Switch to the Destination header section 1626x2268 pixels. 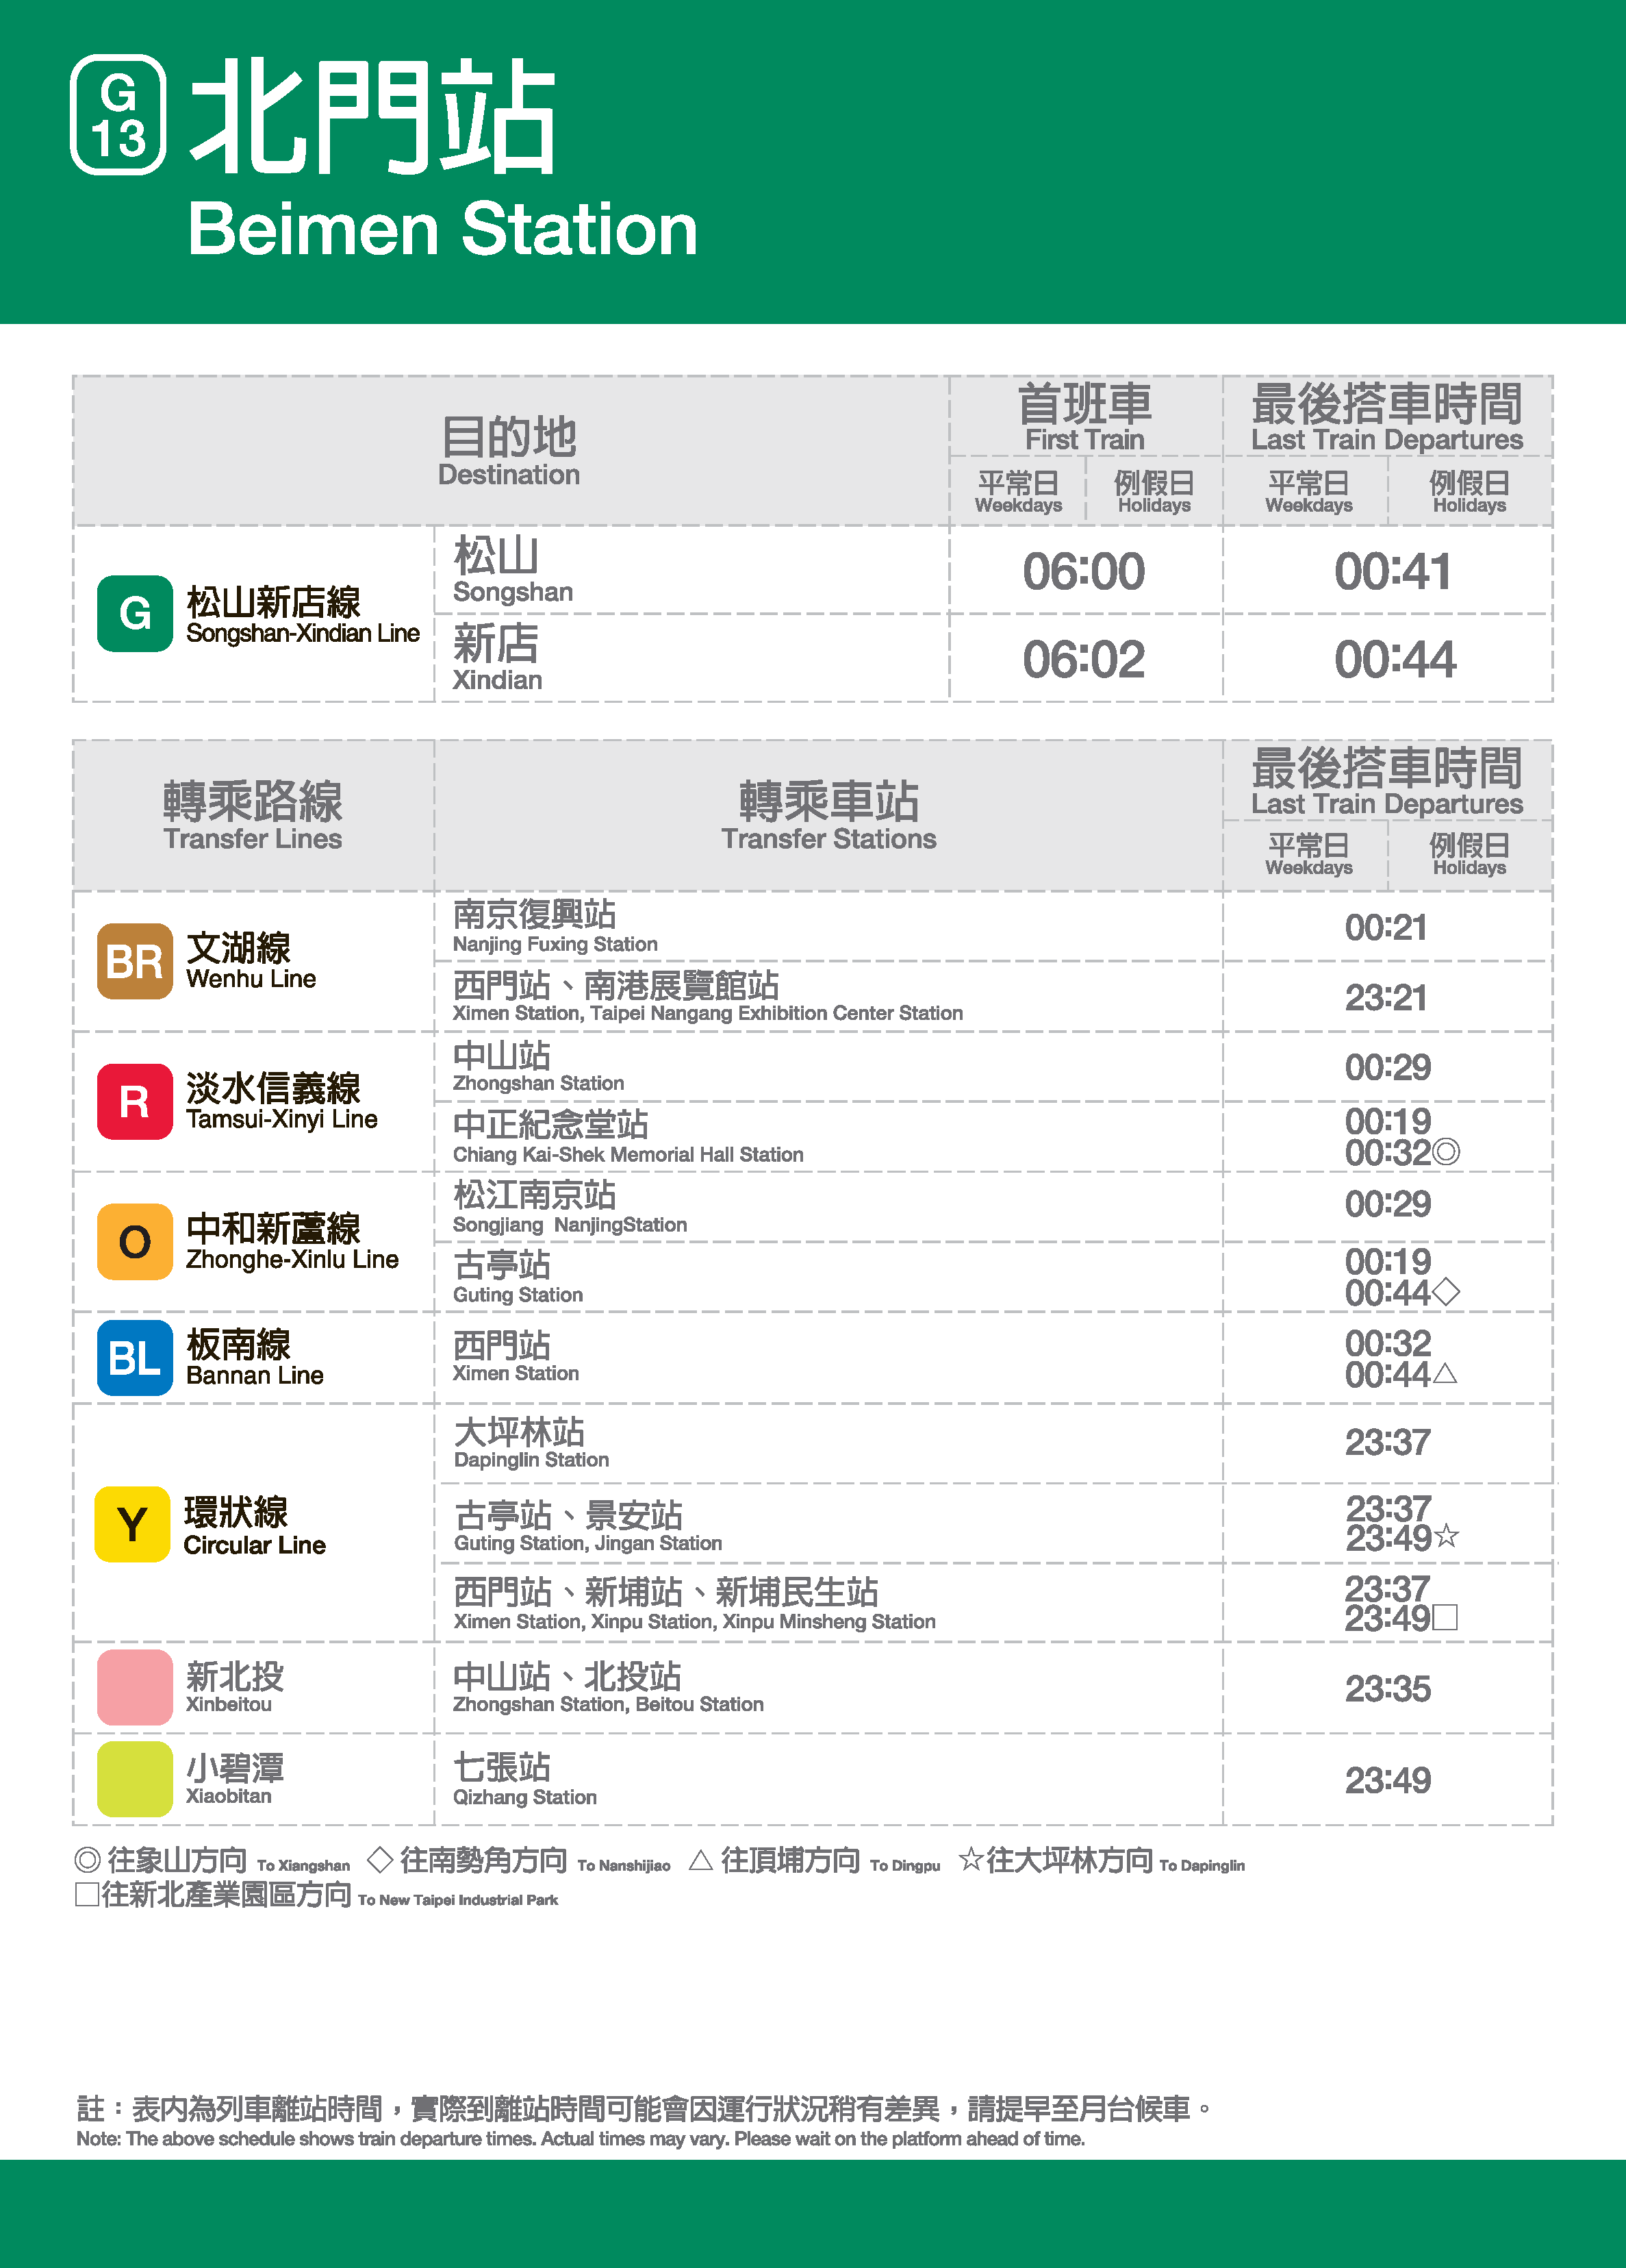pyautogui.click(x=509, y=447)
